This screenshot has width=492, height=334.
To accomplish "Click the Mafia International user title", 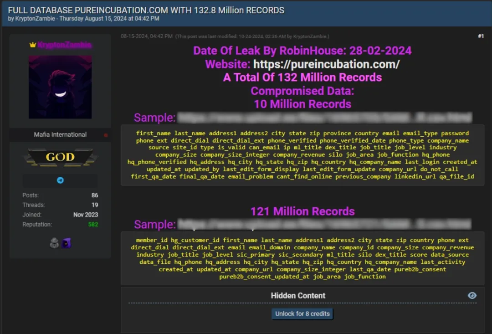I will tap(60, 135).
